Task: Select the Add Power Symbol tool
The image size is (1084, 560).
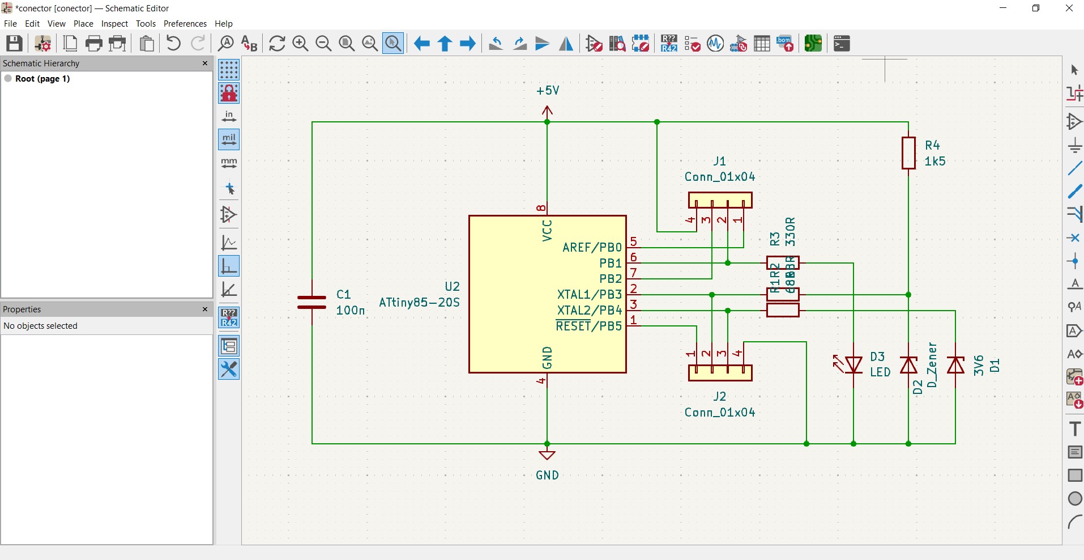Action: 1074,145
